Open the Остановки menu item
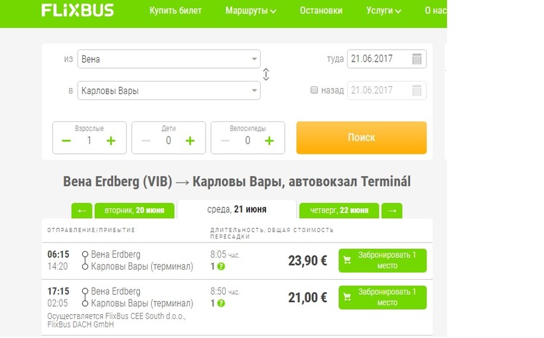 [x=321, y=11]
